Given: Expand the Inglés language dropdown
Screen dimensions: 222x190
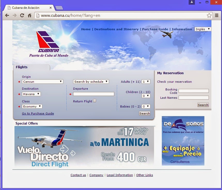Looking at the screenshot, I should [x=203, y=29].
